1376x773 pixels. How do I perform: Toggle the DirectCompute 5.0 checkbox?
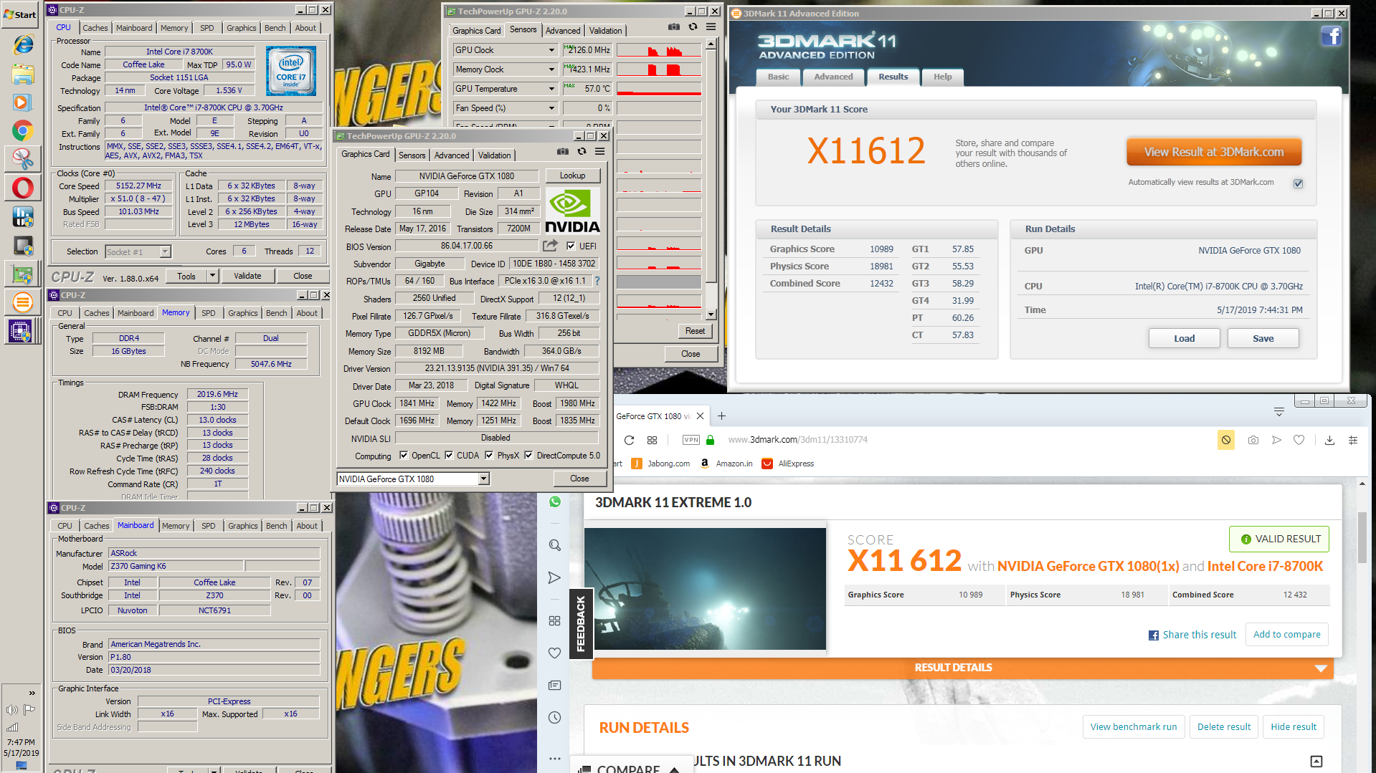point(528,455)
